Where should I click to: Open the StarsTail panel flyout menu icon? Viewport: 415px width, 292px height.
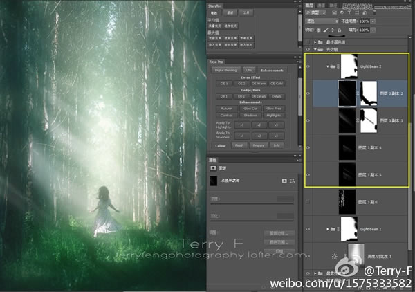299,6
